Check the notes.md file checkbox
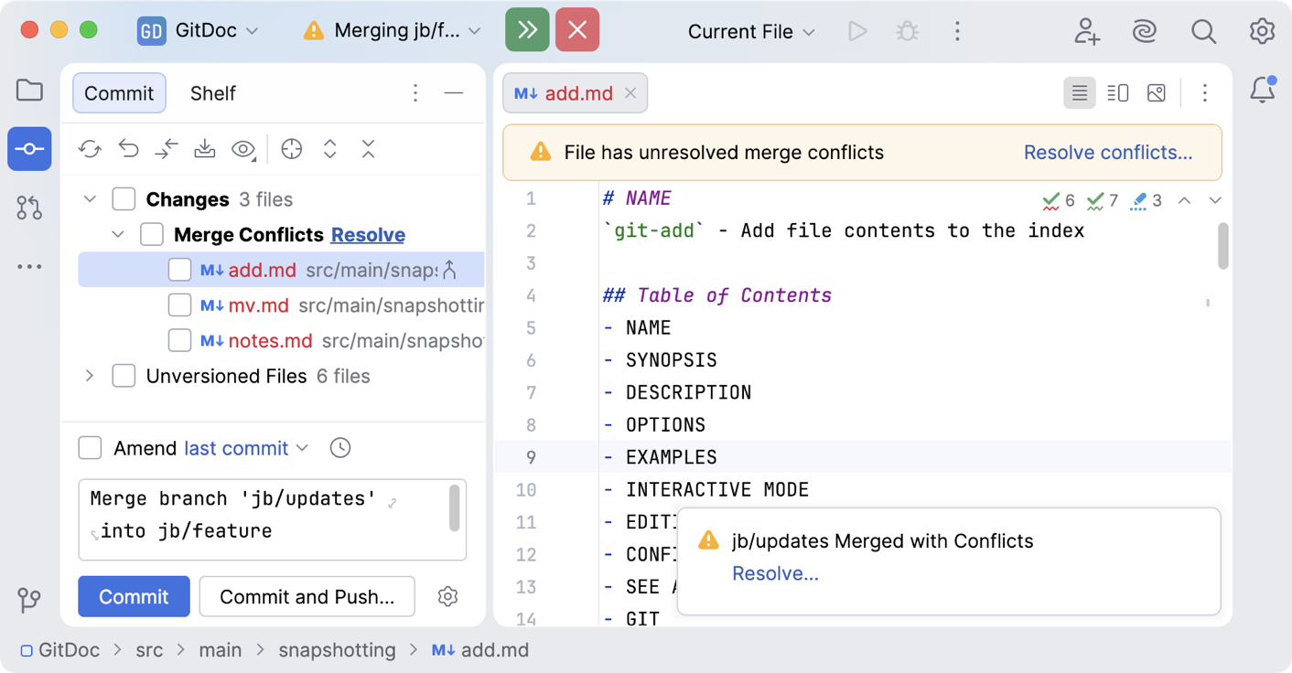This screenshot has width=1292, height=673. [x=179, y=341]
